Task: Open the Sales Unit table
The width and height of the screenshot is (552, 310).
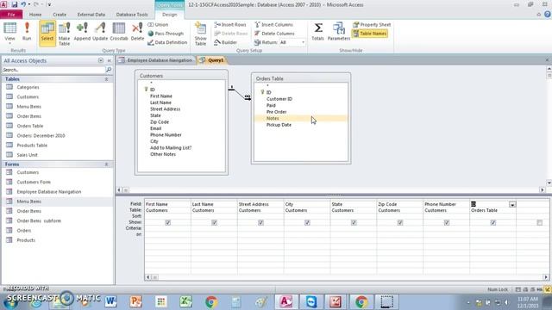Action: tap(27, 155)
